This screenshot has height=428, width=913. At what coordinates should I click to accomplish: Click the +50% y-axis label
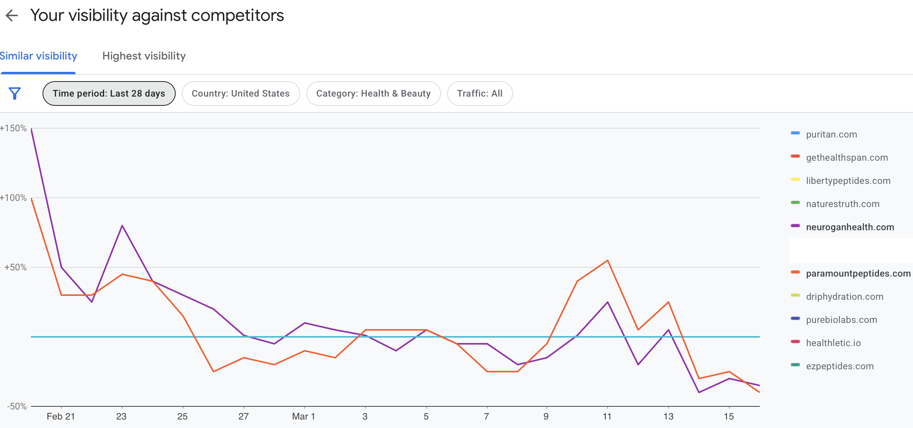point(15,267)
